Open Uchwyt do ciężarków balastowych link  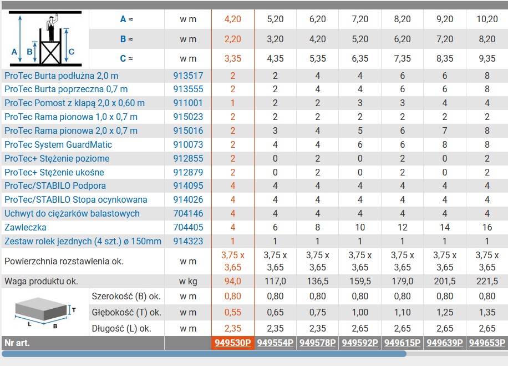click(72, 214)
